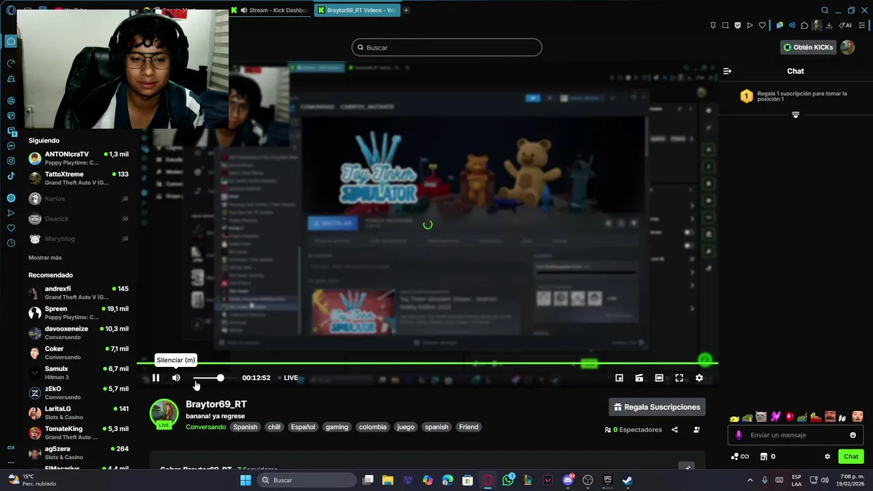
Task: Open TikTok in Opera sidebar
Action: [x=11, y=176]
